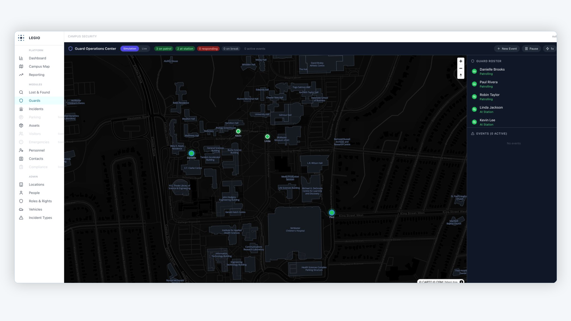Screen dimensions: 571x321
Task: Click Danielle Brooks' green status icon
Action: [x=474, y=71]
